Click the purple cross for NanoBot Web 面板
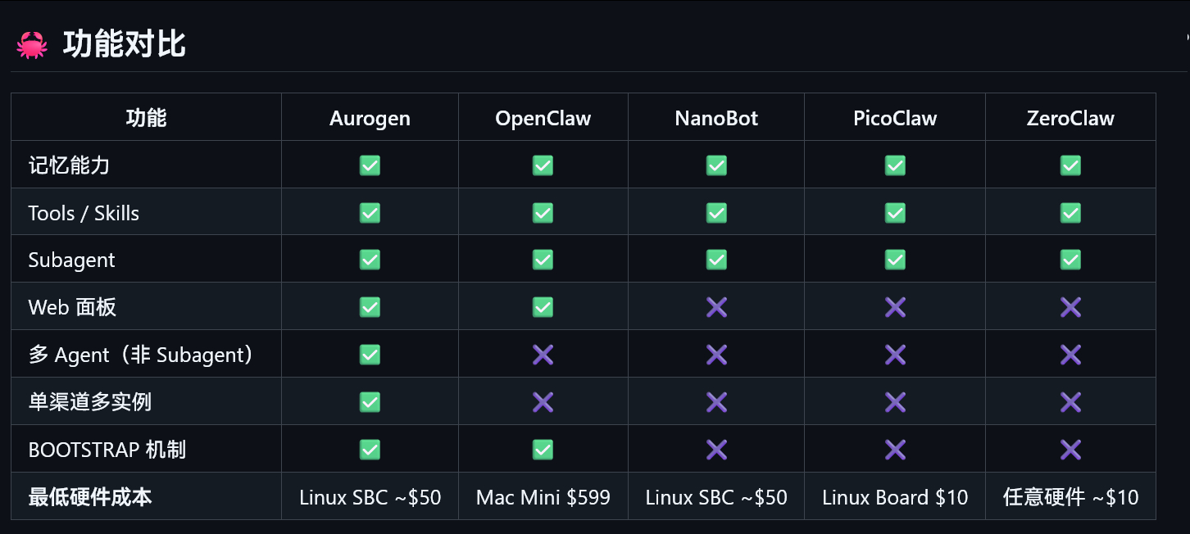The image size is (1190, 534). pos(716,307)
